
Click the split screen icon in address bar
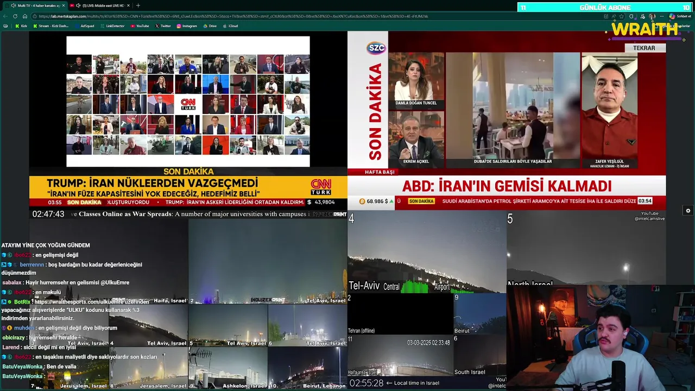(x=606, y=16)
